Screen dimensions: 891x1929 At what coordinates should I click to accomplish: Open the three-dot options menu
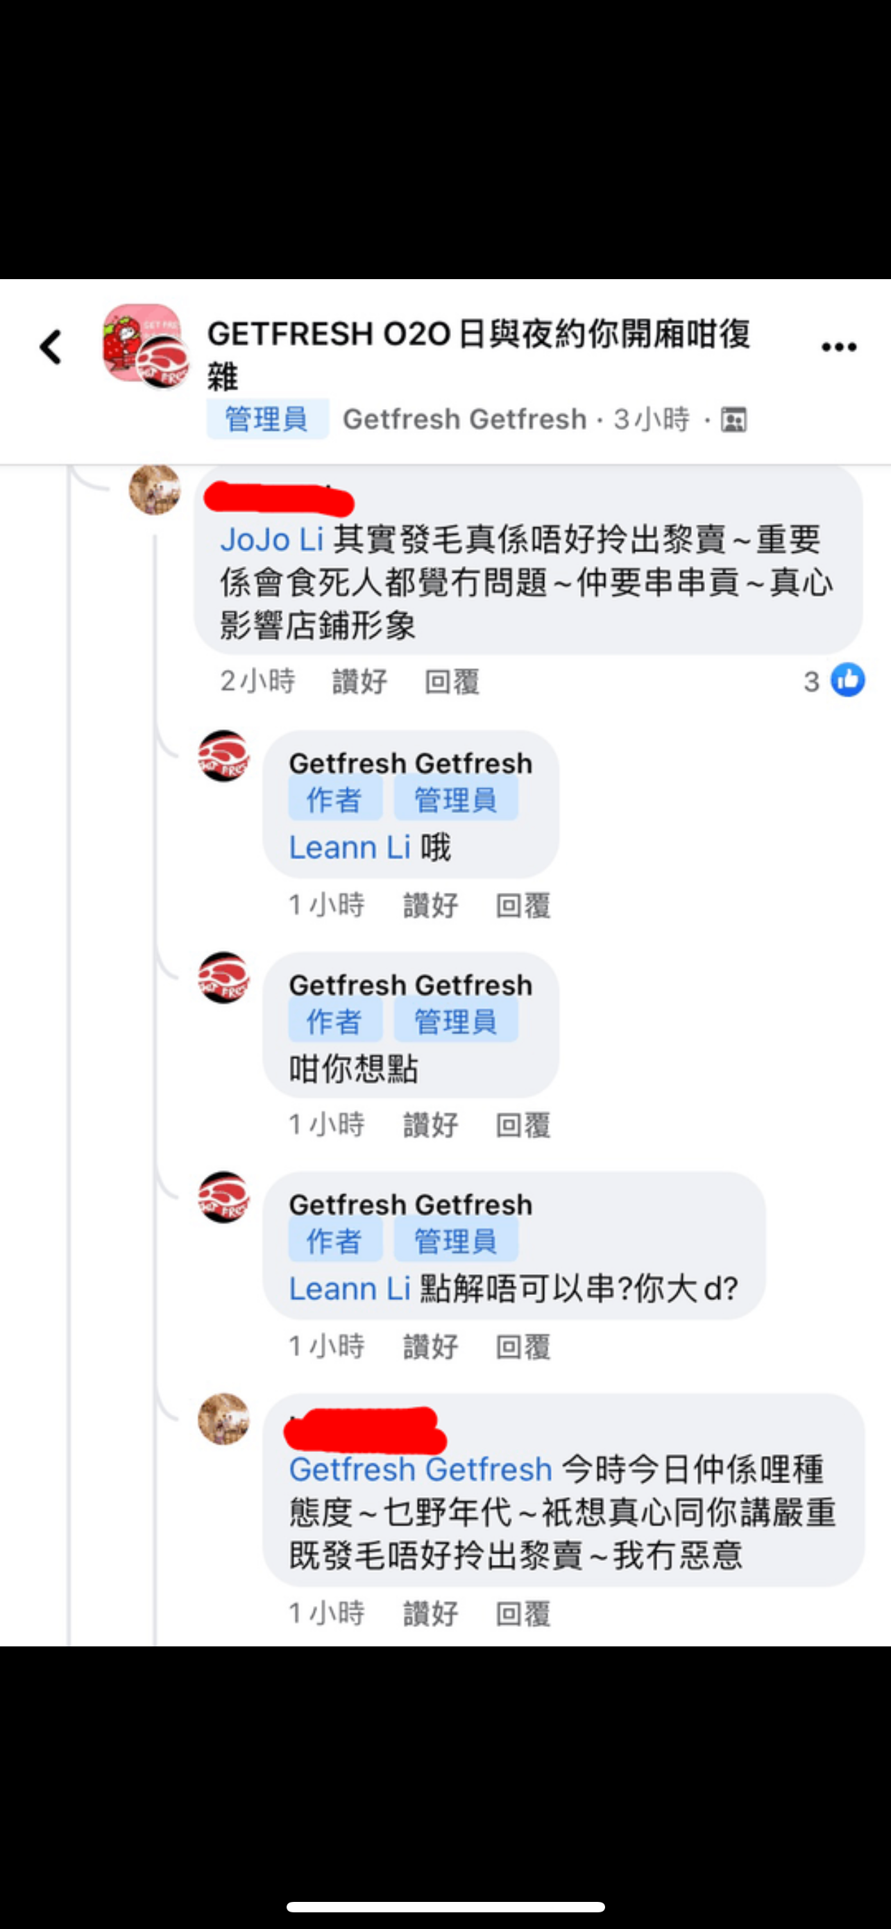click(x=839, y=346)
